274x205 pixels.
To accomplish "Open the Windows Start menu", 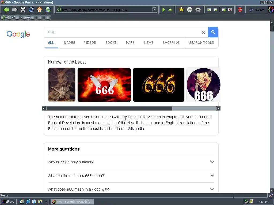I will [7, 202].
